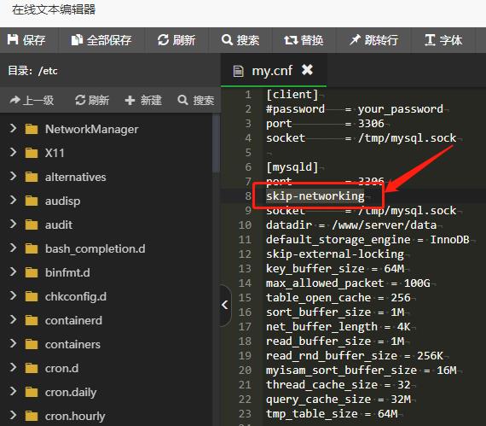Click the query_cache_size = 32M line
The height and width of the screenshot is (426, 486).
point(338,399)
